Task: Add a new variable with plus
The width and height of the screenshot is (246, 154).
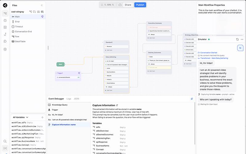Action: [42, 117]
